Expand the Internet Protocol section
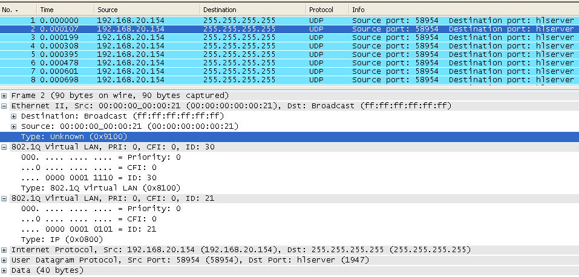This screenshot has width=579, height=277. click(4, 250)
